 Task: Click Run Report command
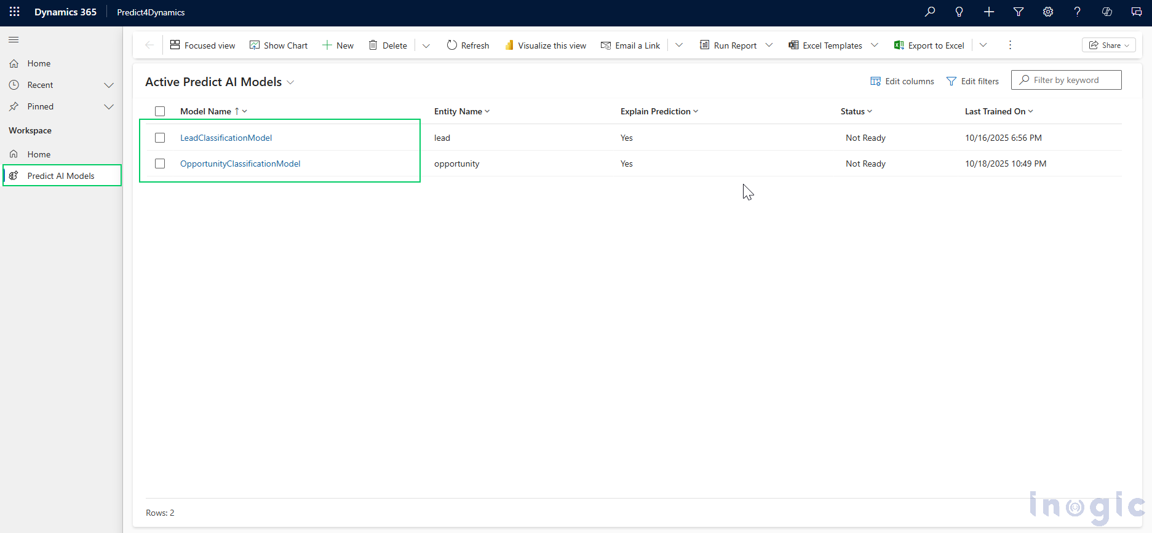(728, 45)
